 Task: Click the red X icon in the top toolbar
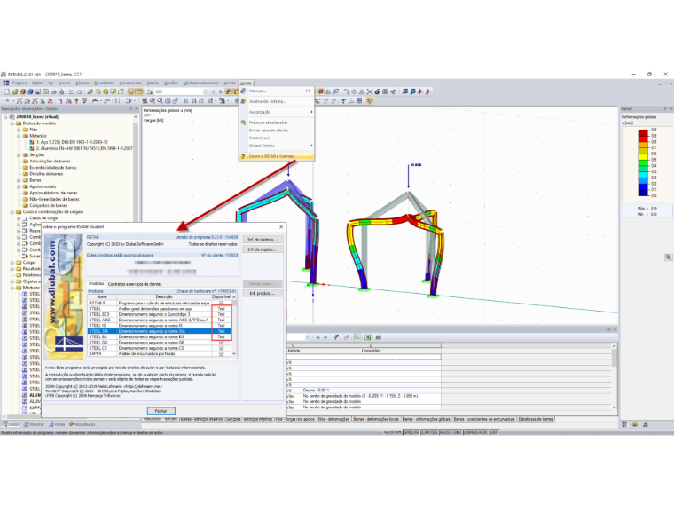pos(370,91)
